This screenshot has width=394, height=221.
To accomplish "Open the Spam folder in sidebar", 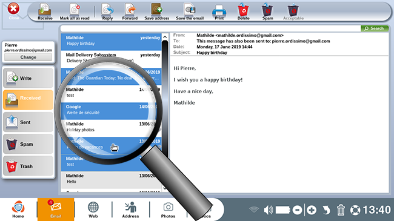I will pos(28,144).
